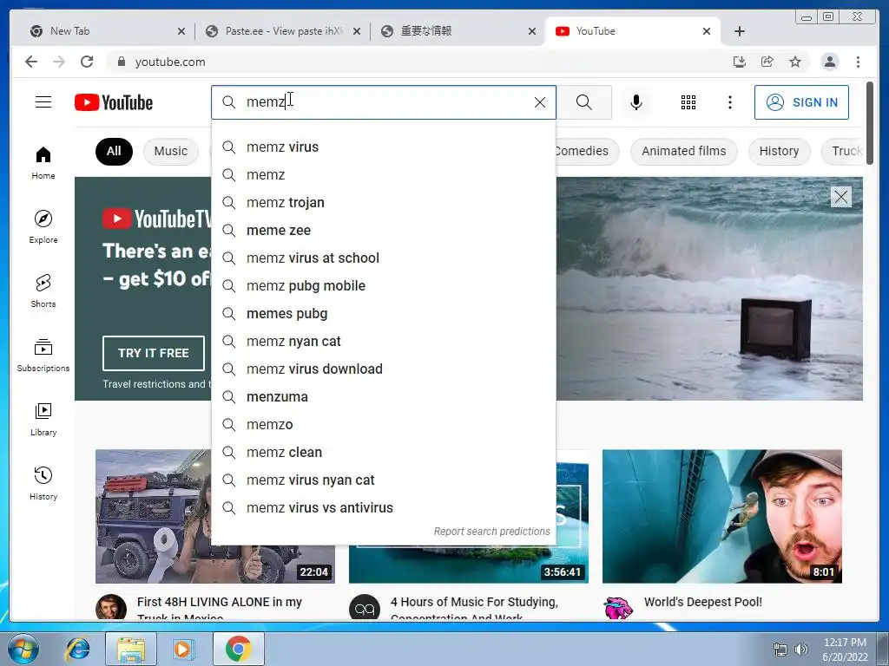
Task: Open the World's Deepest Pool thumbnail
Action: [721, 517]
